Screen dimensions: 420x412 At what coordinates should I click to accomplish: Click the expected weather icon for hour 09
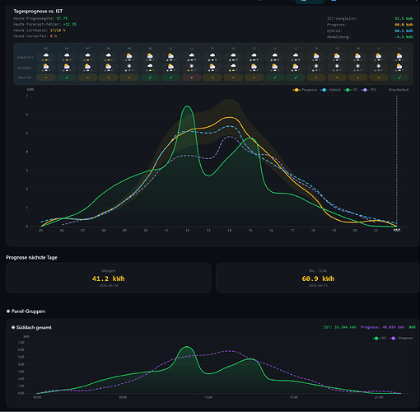[129, 57]
